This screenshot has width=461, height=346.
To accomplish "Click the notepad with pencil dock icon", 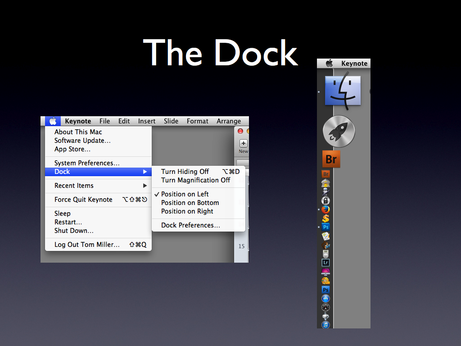I will tap(325, 236).
